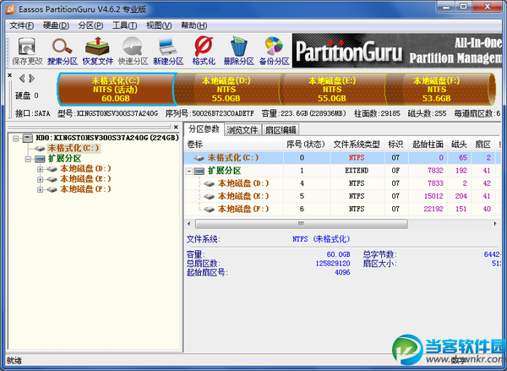Click the drive icon beside 本地磁盘(F:) in tree

click(x=52, y=190)
